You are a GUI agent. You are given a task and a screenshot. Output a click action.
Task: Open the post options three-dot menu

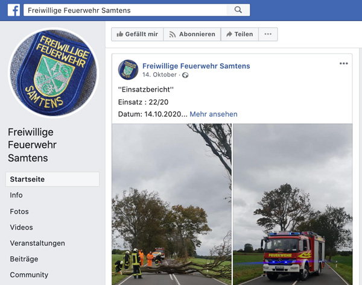[x=343, y=64]
